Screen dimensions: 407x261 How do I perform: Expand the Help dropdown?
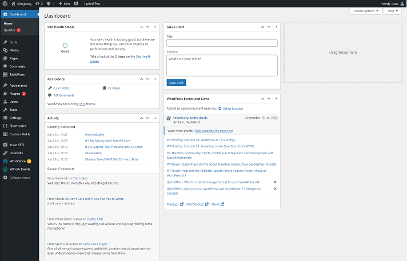(x=393, y=11)
